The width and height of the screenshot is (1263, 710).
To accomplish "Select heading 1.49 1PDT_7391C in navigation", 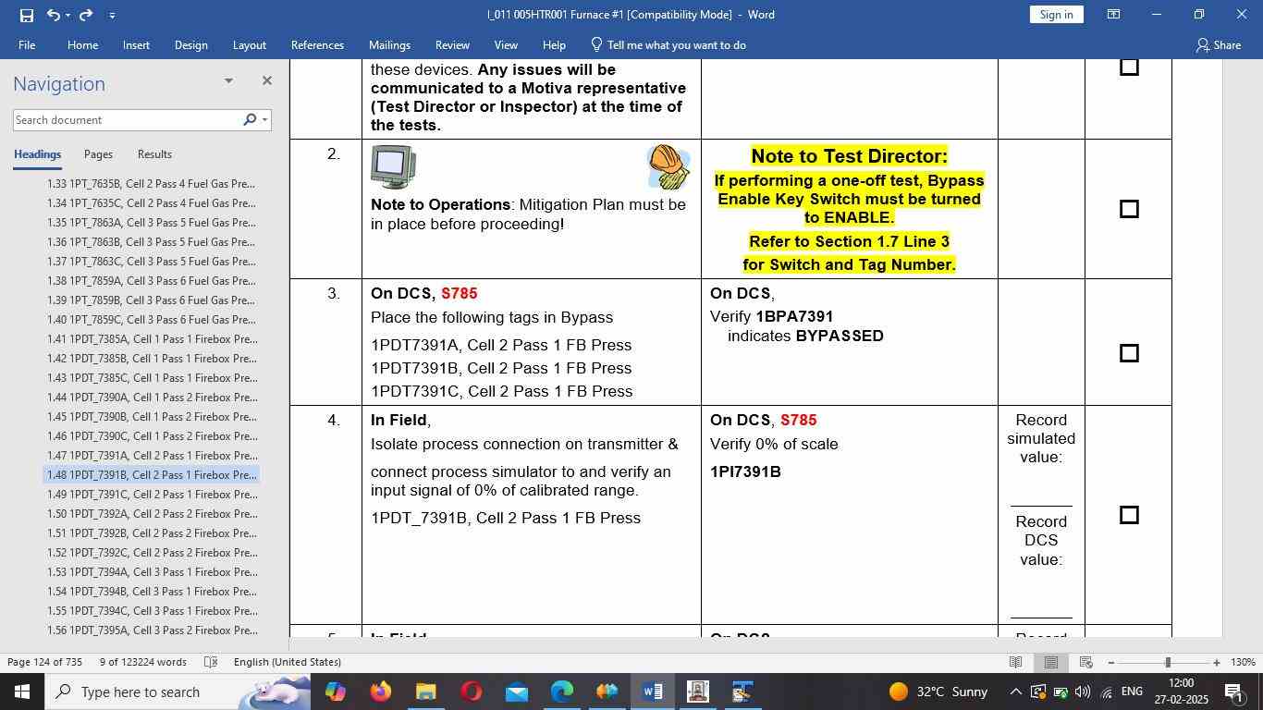I will [151, 495].
